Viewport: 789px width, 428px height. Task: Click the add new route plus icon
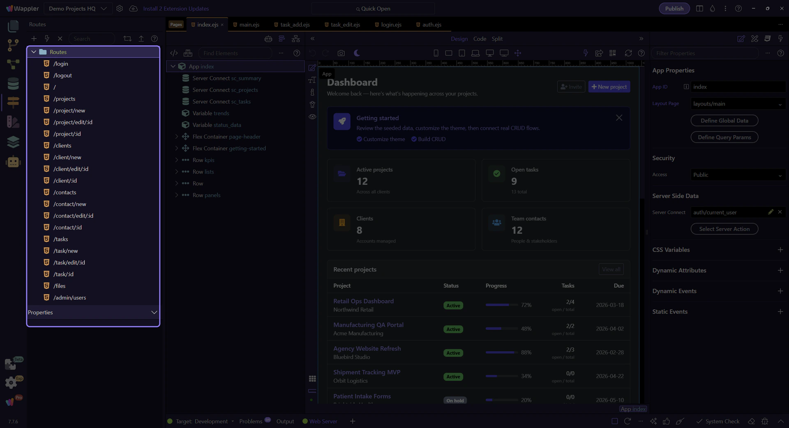tap(34, 39)
